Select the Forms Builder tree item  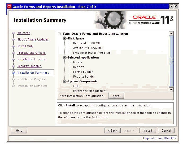tap(83, 72)
